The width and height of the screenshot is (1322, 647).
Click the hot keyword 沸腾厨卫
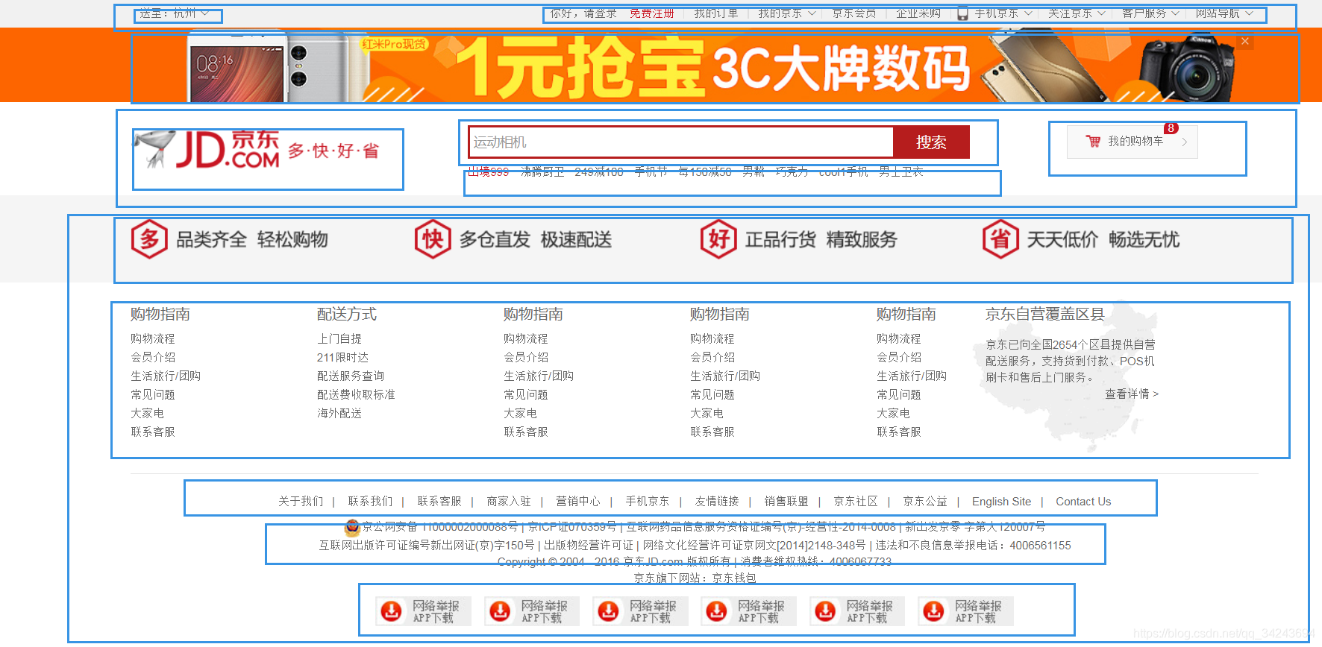[542, 171]
